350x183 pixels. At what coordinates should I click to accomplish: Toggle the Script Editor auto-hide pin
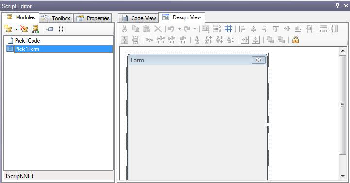click(x=337, y=5)
